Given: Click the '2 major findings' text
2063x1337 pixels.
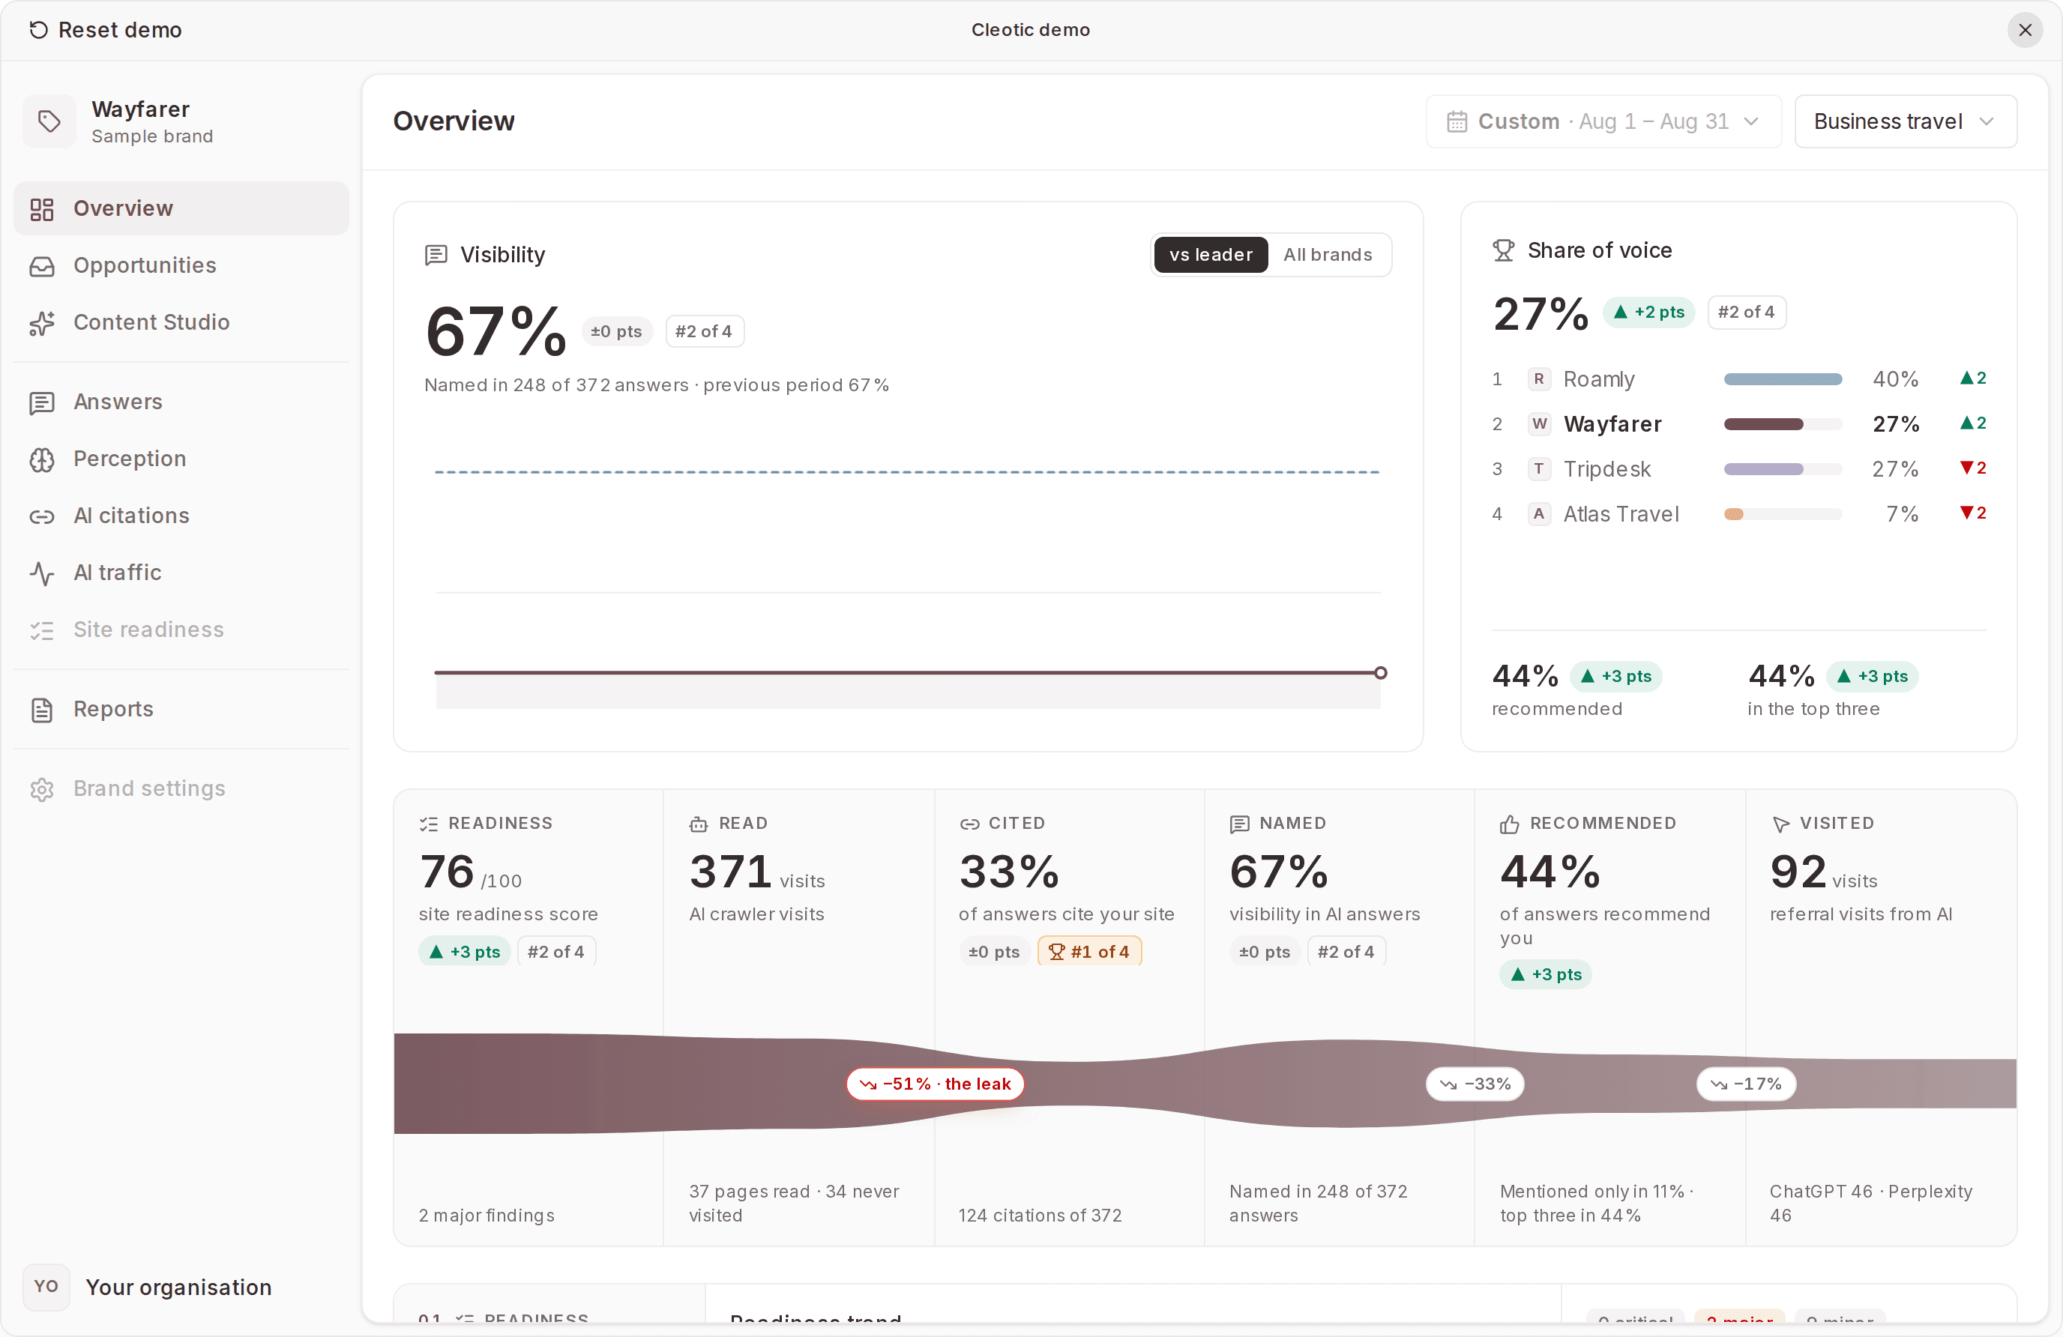Looking at the screenshot, I should pos(487,1216).
